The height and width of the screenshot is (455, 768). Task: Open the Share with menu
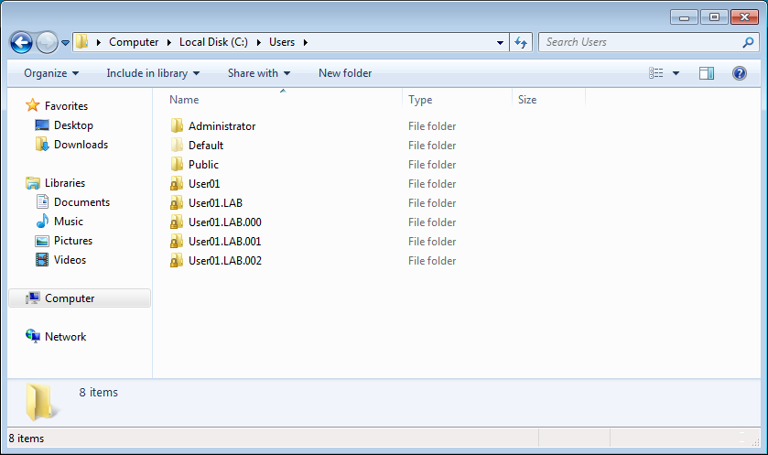258,73
